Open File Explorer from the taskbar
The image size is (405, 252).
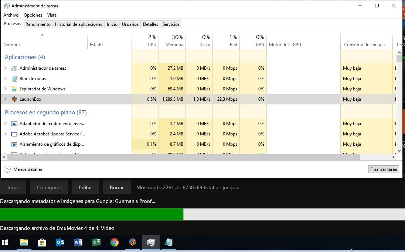(24, 242)
